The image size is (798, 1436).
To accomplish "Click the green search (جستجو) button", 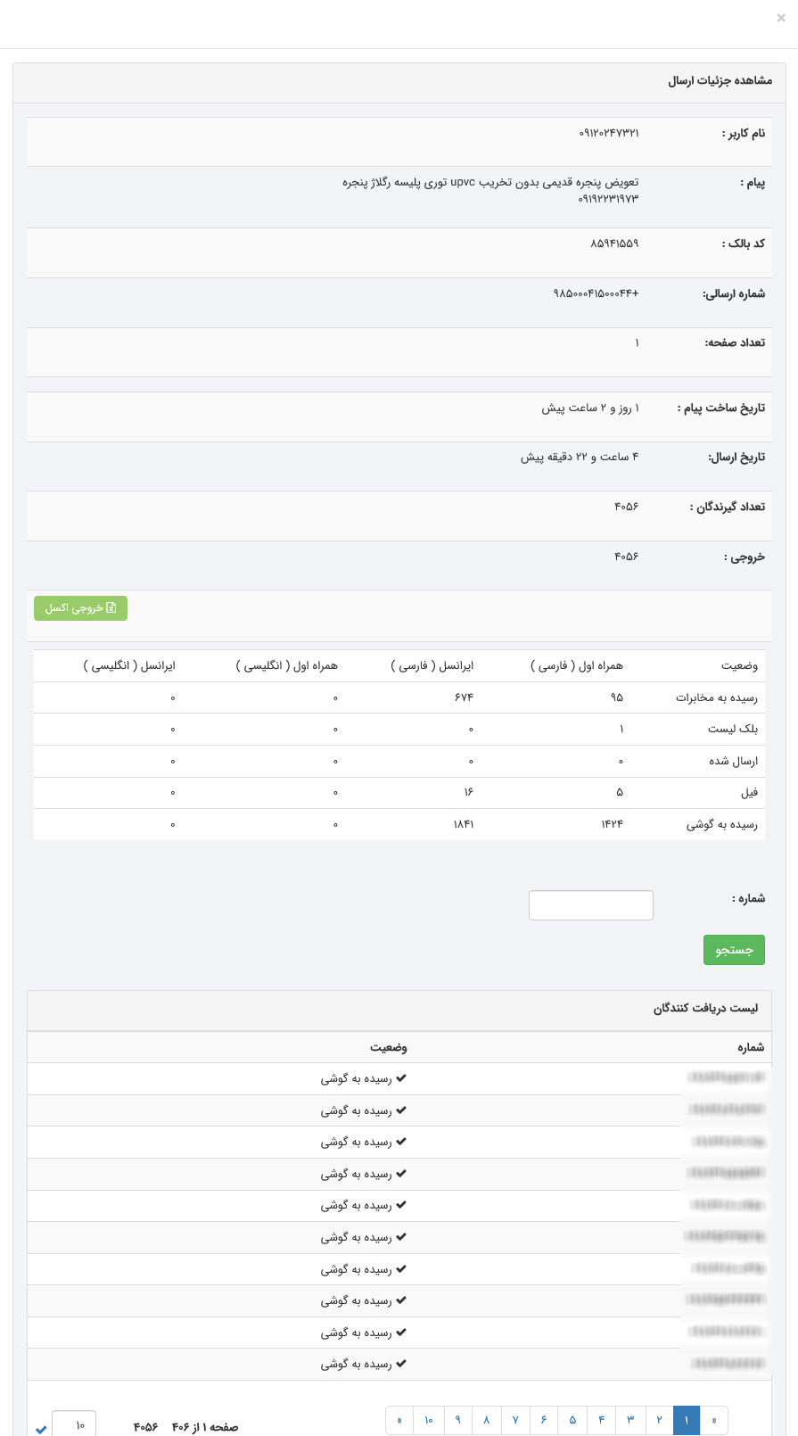I will click(x=734, y=950).
